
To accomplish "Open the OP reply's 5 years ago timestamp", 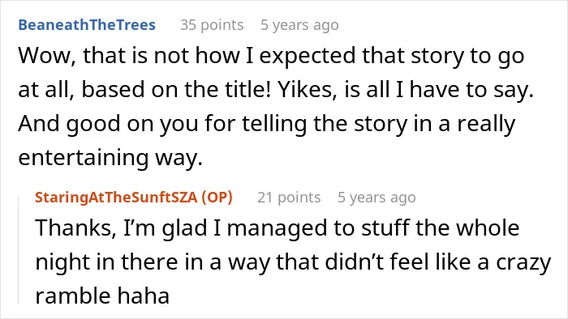I will coord(377,198).
